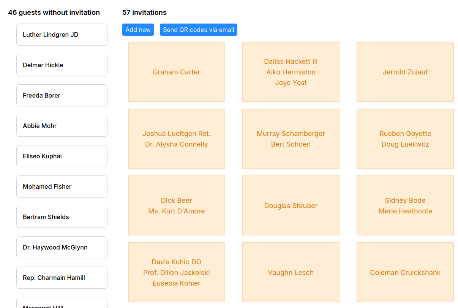Open the Graham Carter invitation card

point(176,72)
